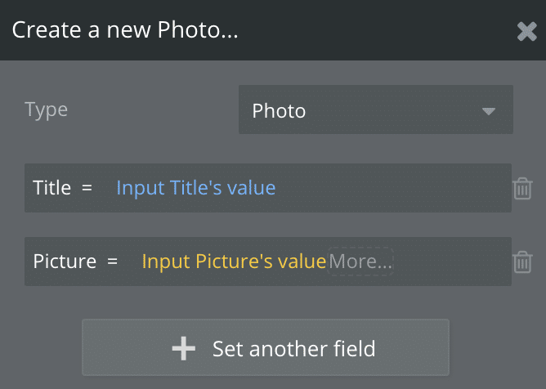The image size is (546, 389).
Task: Select the Photo value in the Type box
Action: pyautogui.click(x=279, y=110)
